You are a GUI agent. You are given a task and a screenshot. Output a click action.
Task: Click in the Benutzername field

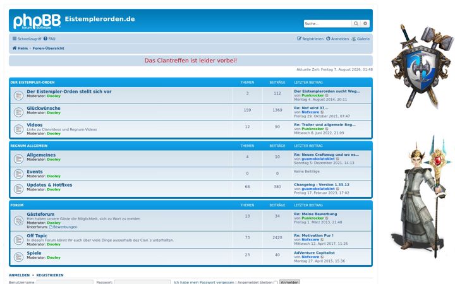pos(65,282)
